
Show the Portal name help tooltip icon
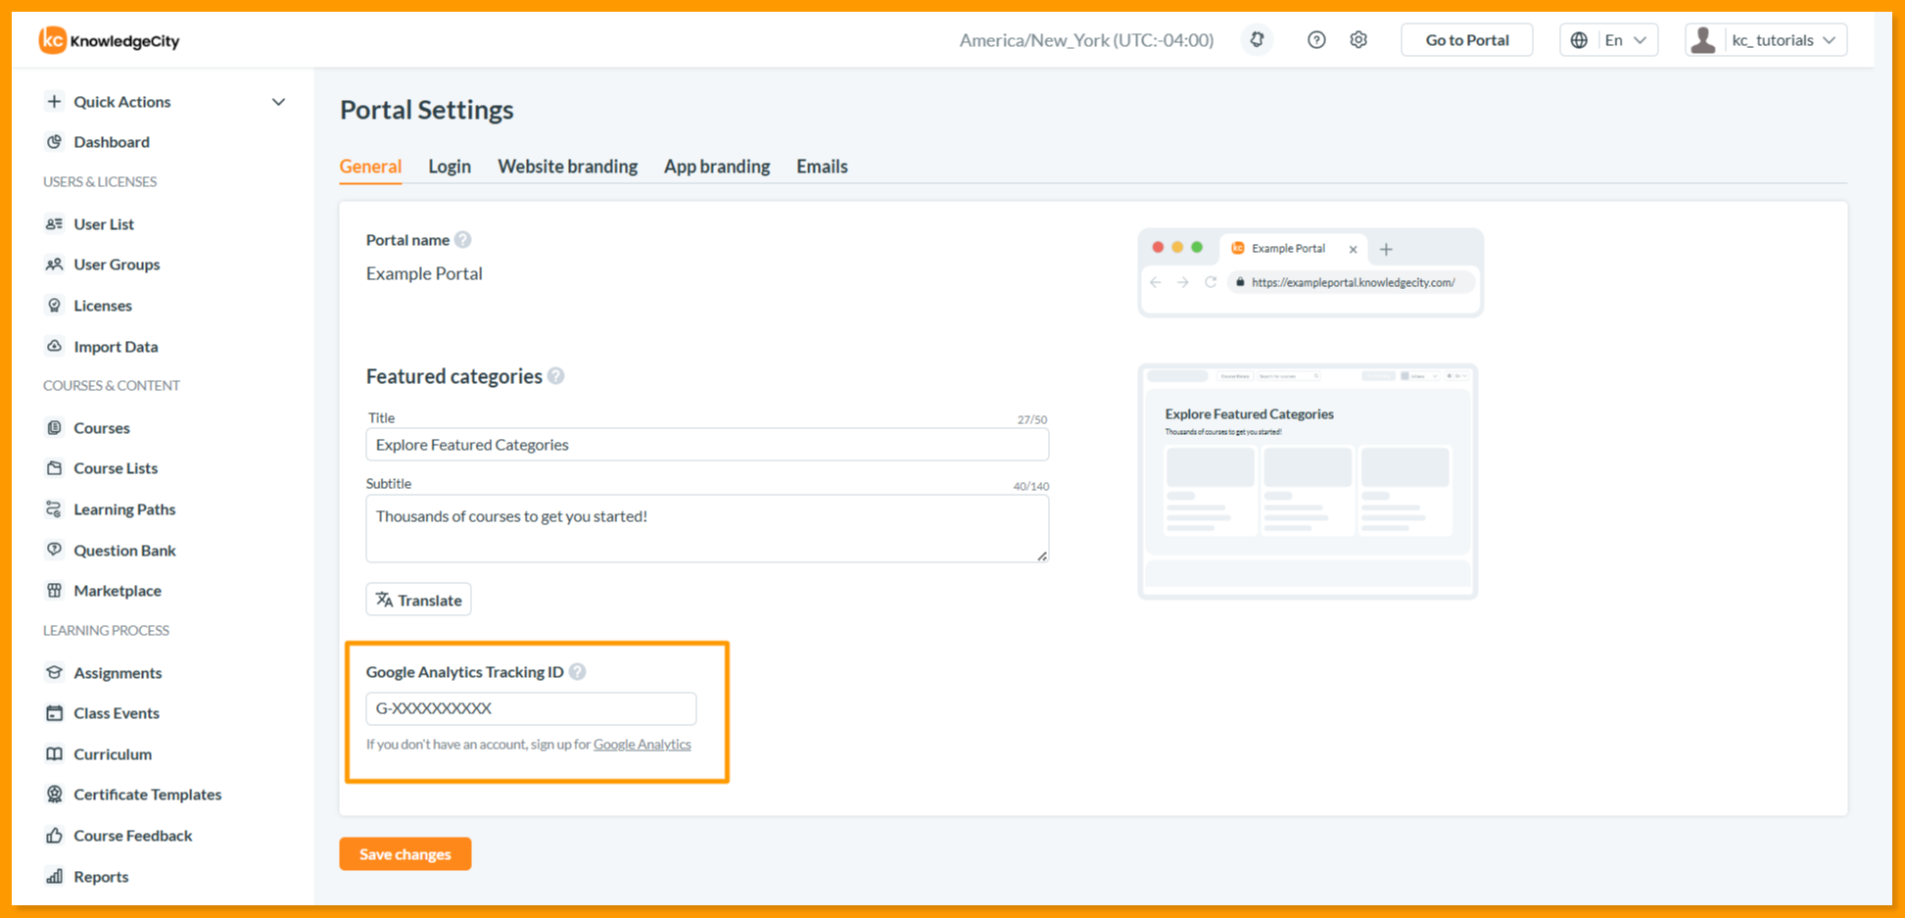pyautogui.click(x=463, y=240)
